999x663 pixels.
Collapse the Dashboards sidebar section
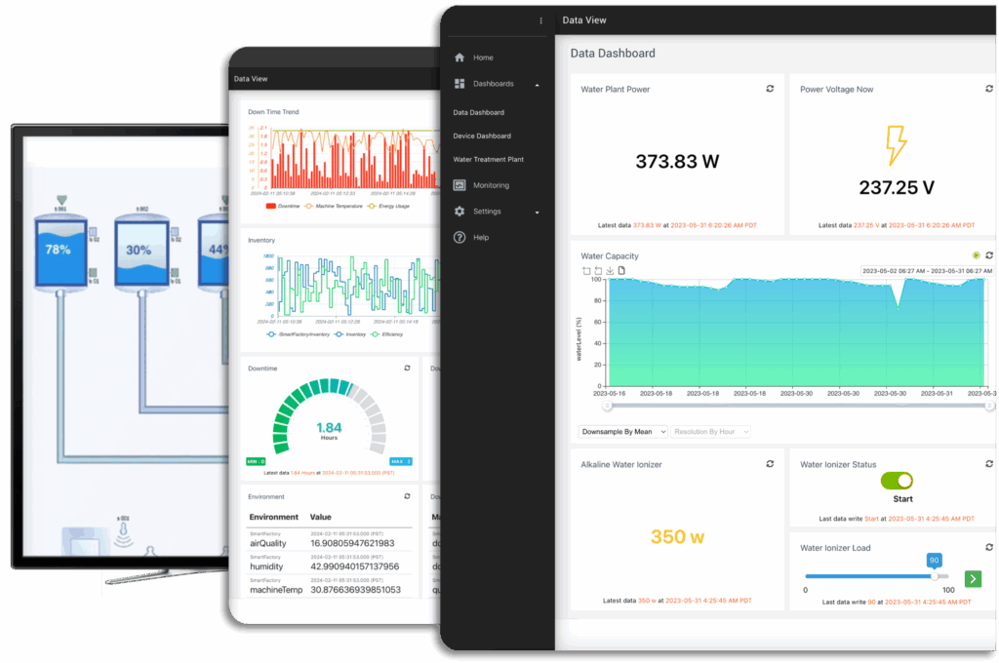tap(538, 85)
